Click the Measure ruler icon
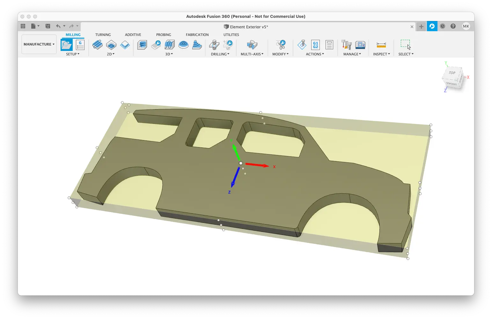 coord(381,45)
